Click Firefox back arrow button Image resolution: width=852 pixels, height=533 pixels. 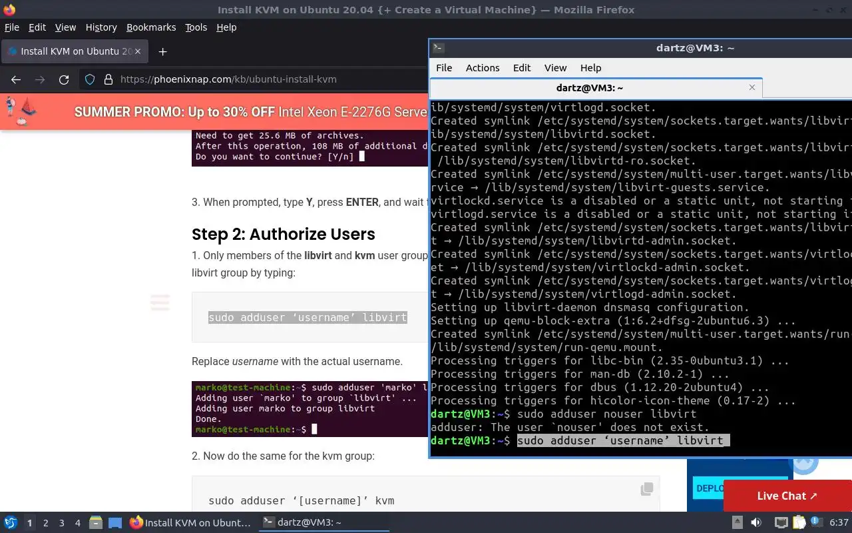click(x=16, y=79)
